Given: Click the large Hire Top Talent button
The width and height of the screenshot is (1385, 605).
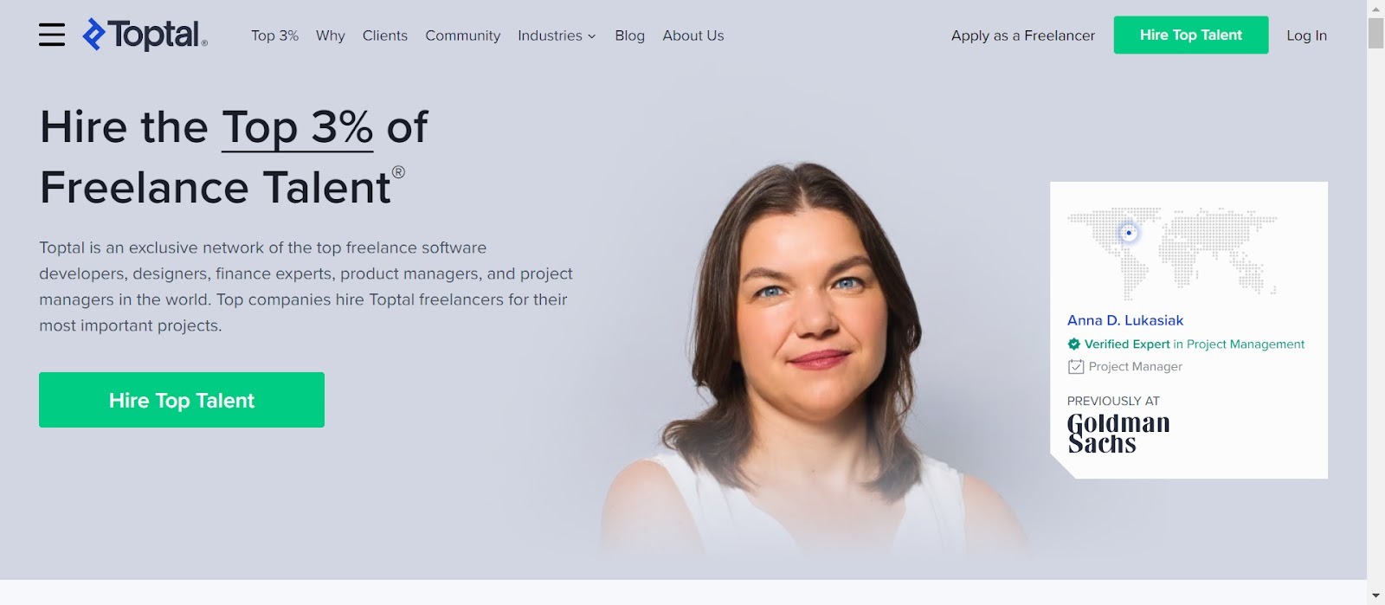Looking at the screenshot, I should [x=182, y=400].
